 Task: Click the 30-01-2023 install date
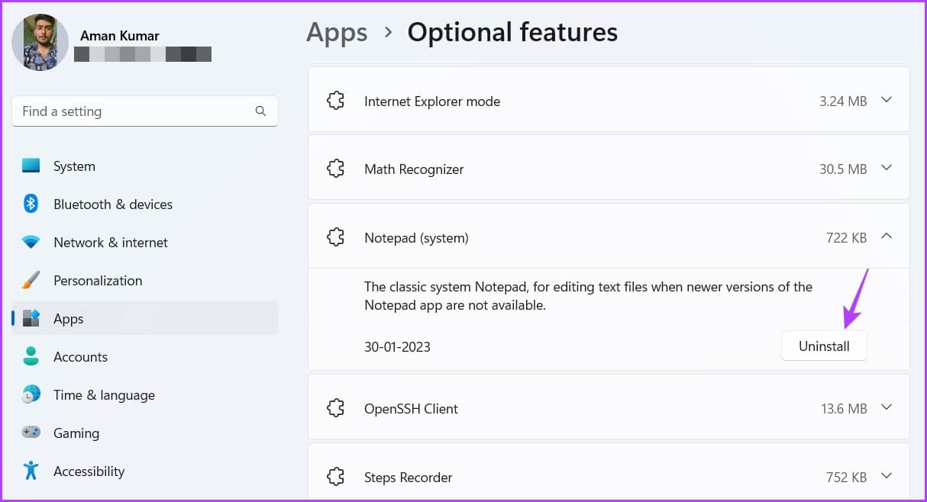point(397,346)
